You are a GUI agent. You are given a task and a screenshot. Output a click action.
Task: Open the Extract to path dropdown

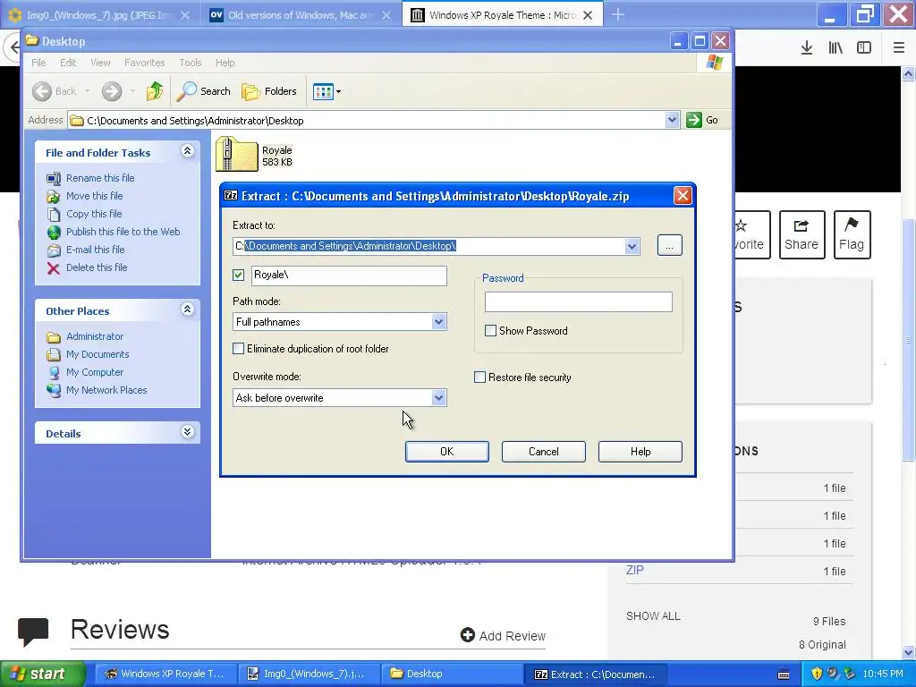[x=632, y=246]
